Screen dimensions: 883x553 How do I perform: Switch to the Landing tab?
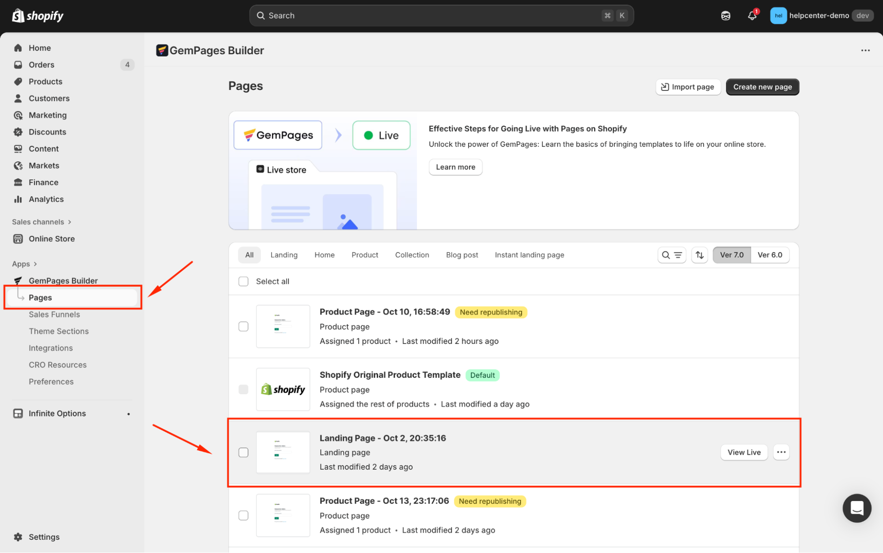pyautogui.click(x=284, y=255)
